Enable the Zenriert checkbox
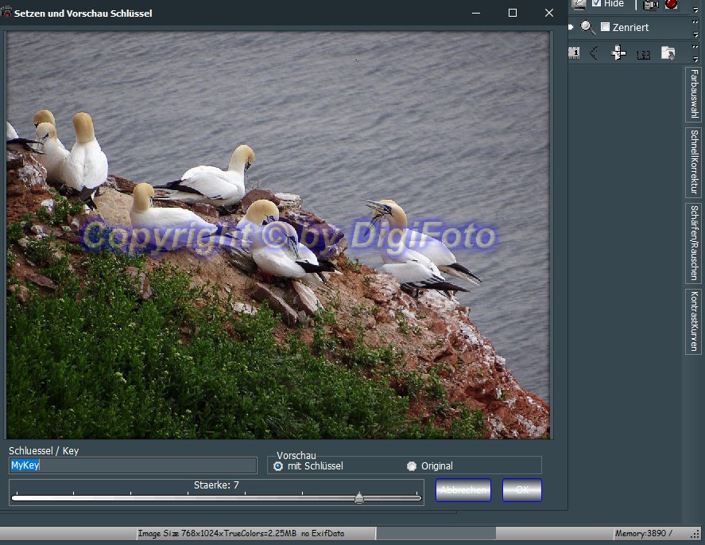The image size is (705, 545). (606, 27)
